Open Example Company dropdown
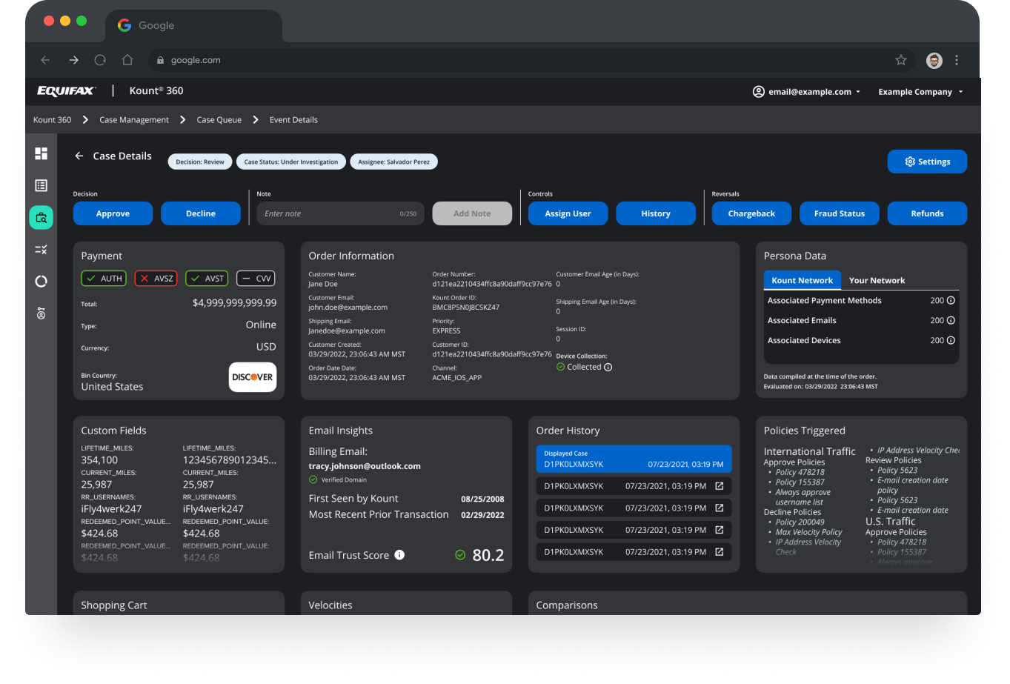This screenshot has height=684, width=1010. tap(921, 92)
